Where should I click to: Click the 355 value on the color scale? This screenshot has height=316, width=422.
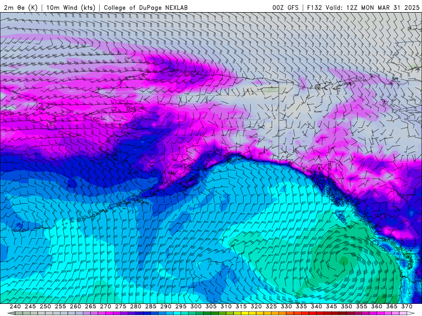click(x=362, y=307)
